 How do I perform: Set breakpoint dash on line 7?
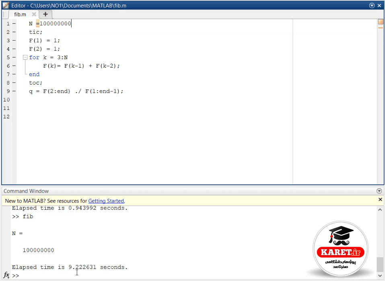pyautogui.click(x=14, y=74)
